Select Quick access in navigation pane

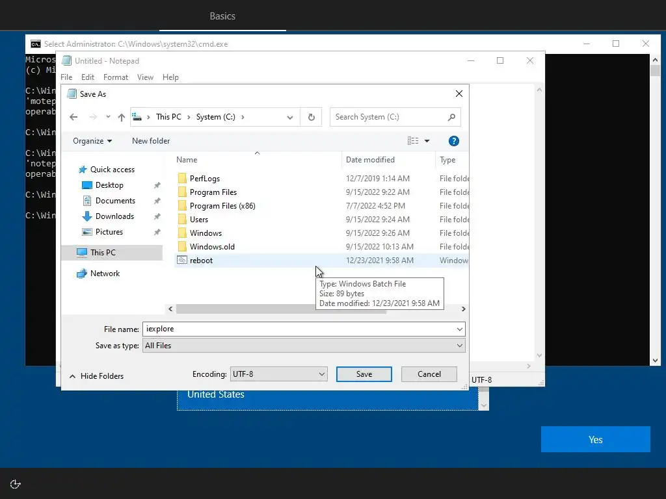coord(112,170)
